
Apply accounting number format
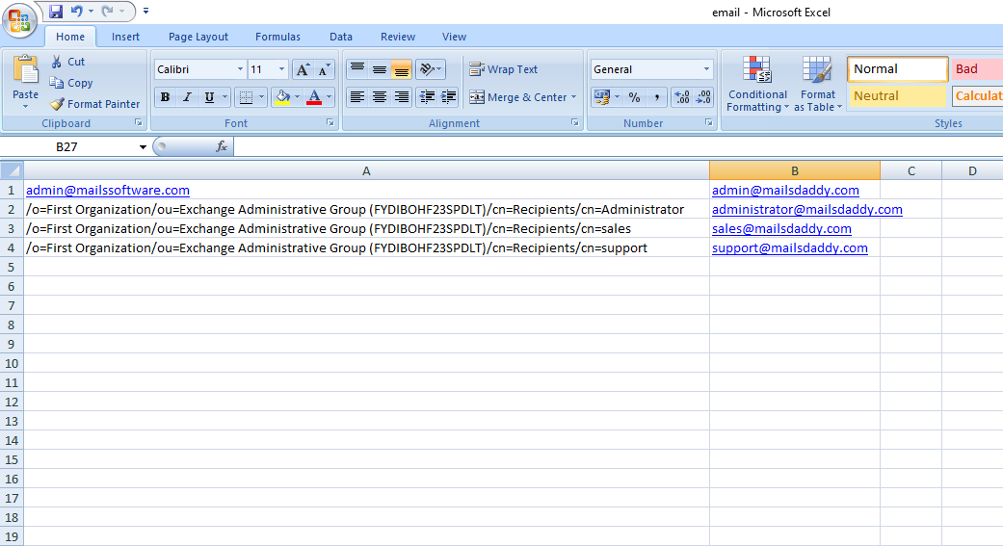(x=602, y=97)
